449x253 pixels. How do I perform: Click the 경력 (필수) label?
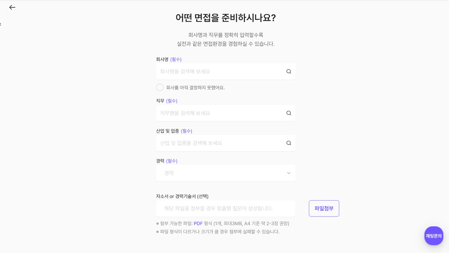pos(167,161)
